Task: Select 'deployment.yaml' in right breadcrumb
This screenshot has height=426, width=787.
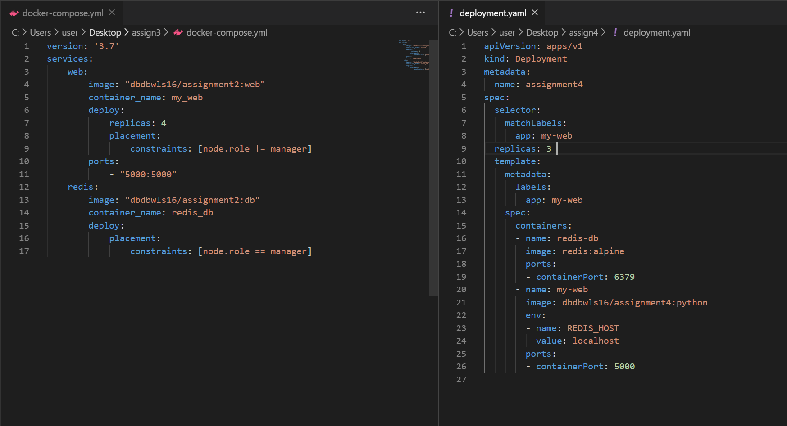Action: (x=657, y=32)
